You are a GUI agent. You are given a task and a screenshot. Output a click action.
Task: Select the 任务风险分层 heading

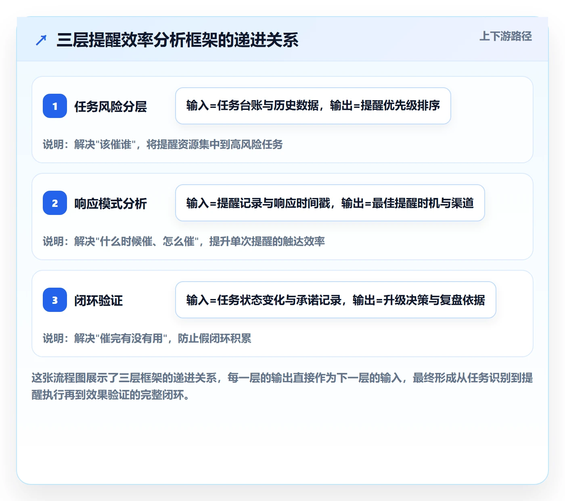111,107
